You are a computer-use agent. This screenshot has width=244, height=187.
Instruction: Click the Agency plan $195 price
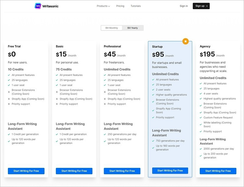207,54
